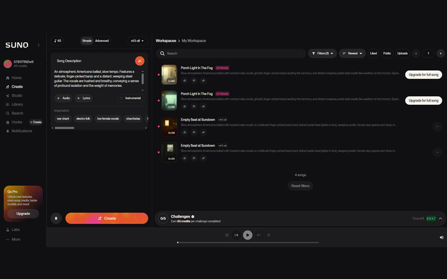Add Audio to the song
Screen dimensions: 447x279
coord(63,98)
